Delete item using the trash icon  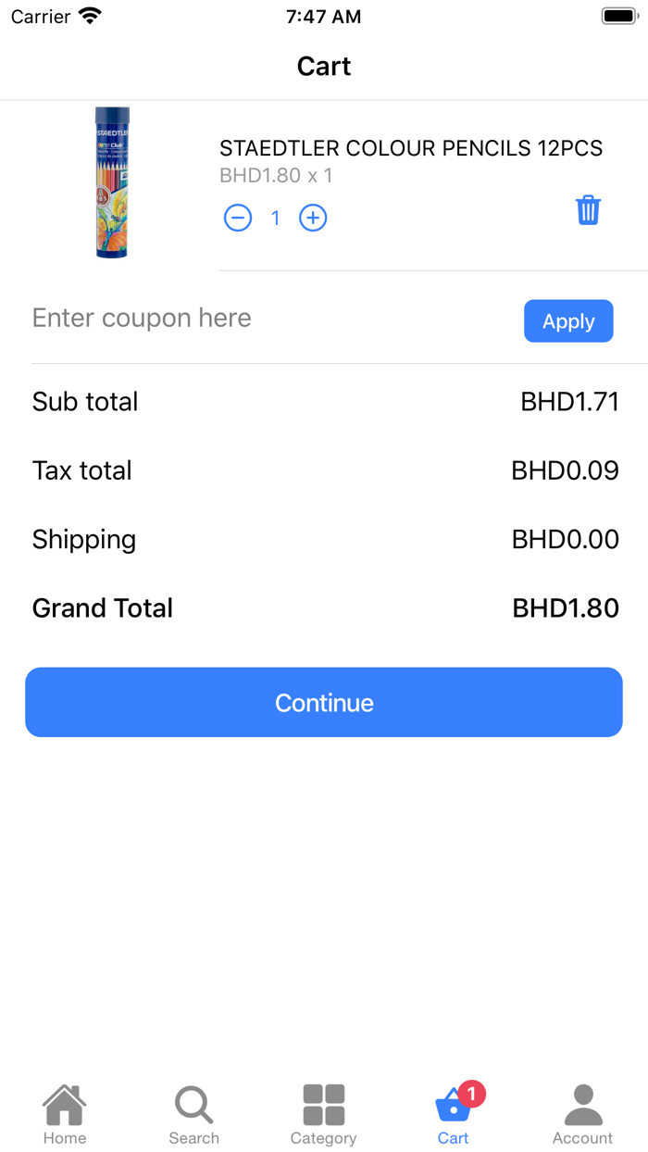pos(588,210)
